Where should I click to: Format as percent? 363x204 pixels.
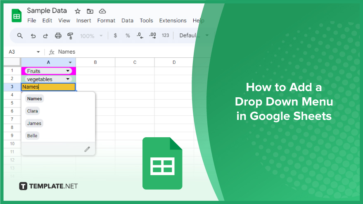128,35
